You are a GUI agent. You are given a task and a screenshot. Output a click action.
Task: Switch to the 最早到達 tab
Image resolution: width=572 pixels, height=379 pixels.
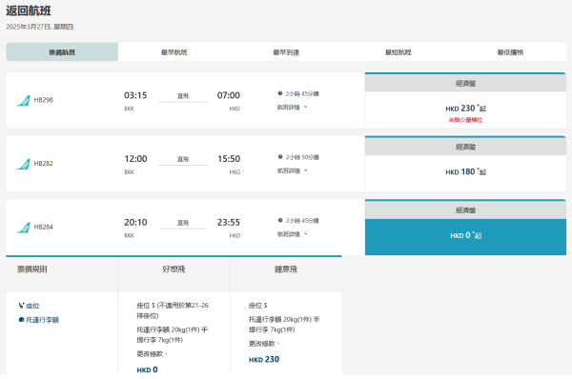286,52
